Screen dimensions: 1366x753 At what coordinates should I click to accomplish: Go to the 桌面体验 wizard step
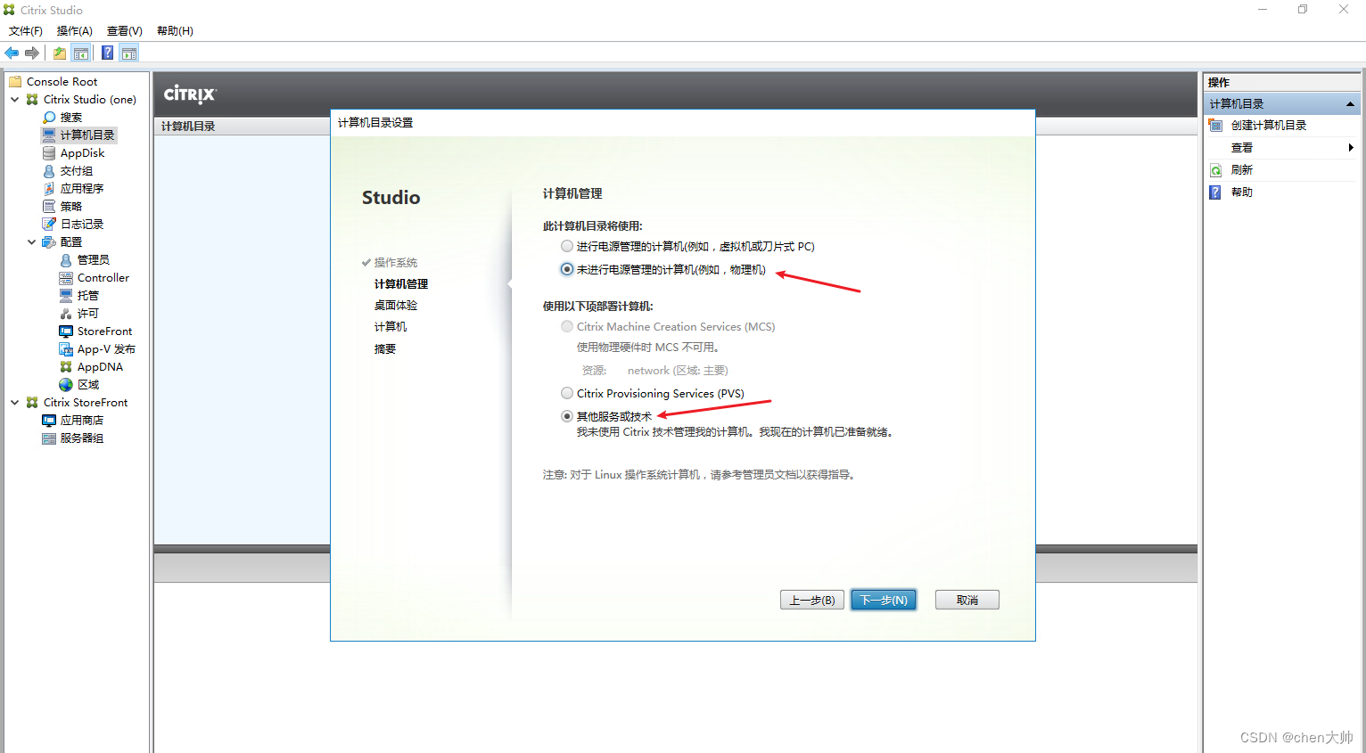[396, 305]
